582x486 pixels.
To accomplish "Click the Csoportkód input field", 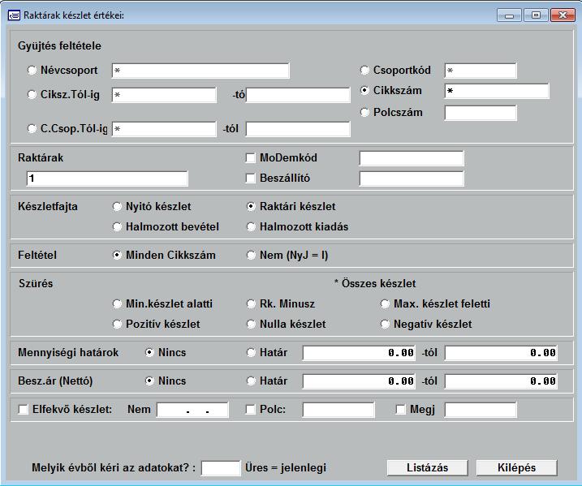I will click(x=481, y=71).
